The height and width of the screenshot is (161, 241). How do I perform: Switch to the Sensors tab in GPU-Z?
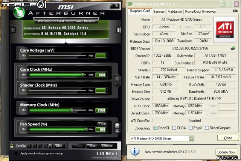[159, 12]
